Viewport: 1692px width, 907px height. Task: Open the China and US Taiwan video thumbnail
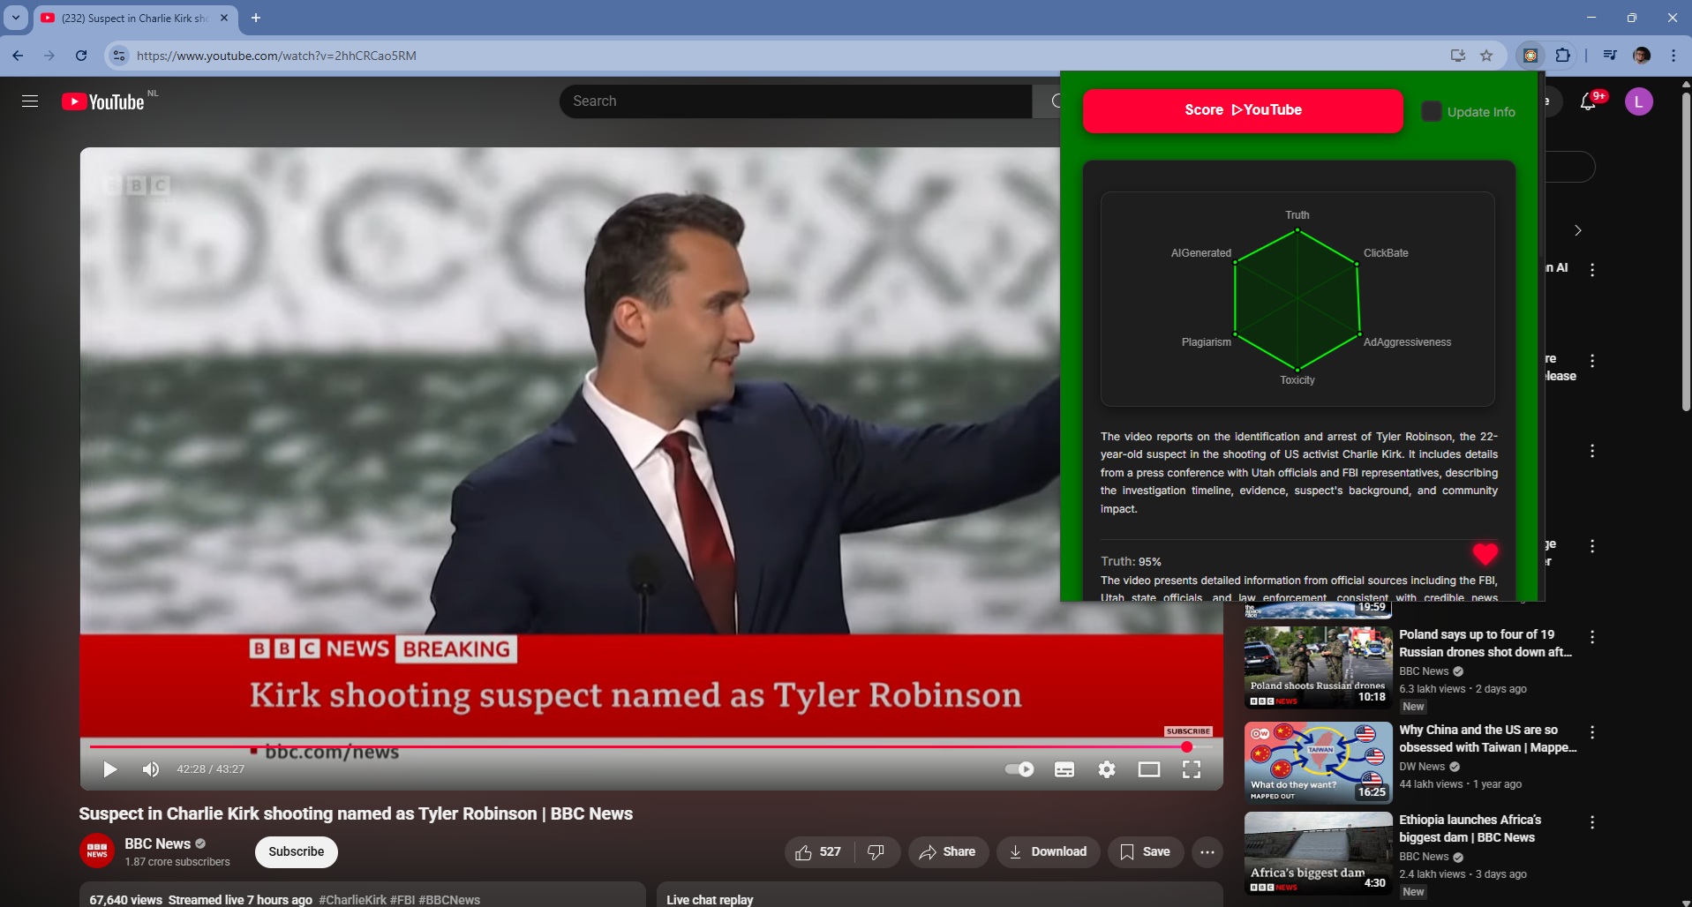tap(1318, 762)
